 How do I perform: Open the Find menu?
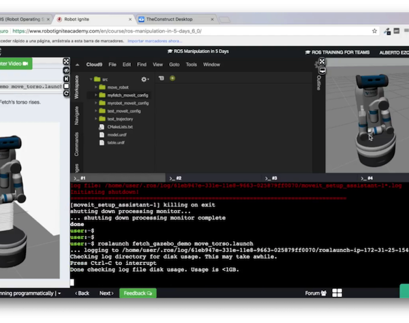tap(142, 65)
